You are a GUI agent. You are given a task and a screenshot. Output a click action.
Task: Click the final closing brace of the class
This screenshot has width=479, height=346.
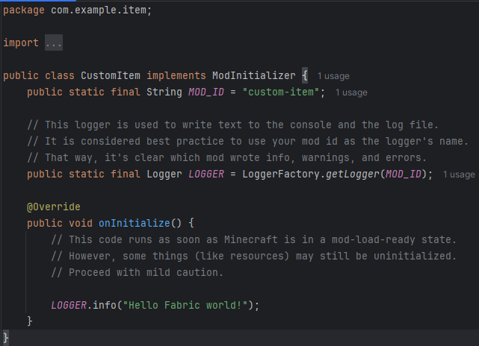[6, 338]
